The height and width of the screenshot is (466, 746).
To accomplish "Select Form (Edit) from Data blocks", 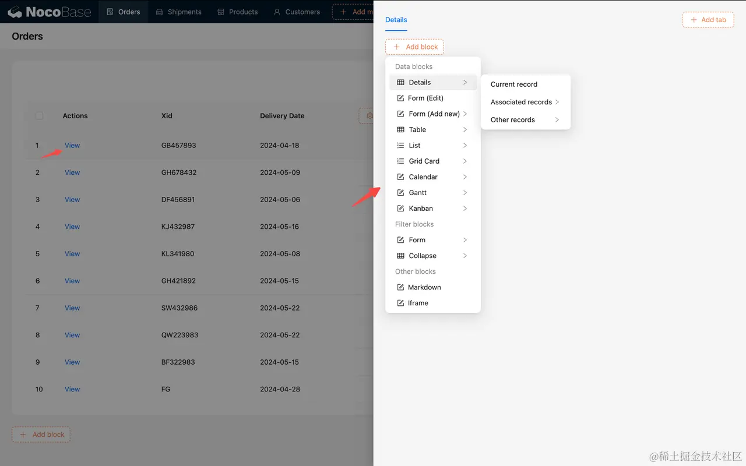I will [x=433, y=98].
